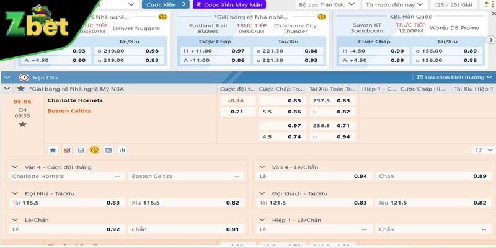Image resolution: width=496 pixels, height=248 pixels.
Task: Click the blue star icon in match toolbar
Action: [x=53, y=150]
